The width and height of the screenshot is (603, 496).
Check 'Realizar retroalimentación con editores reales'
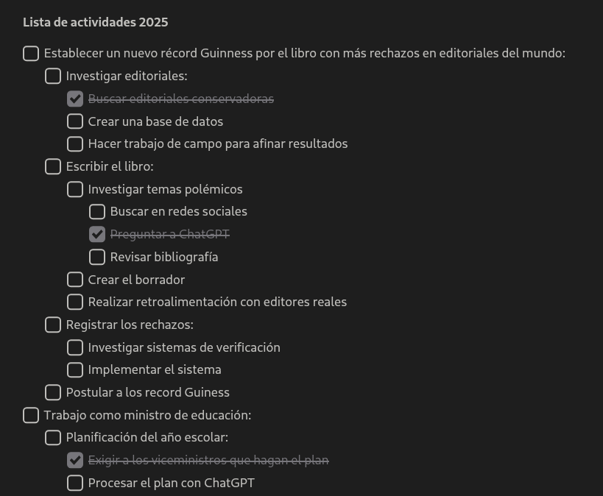pyautogui.click(x=75, y=302)
